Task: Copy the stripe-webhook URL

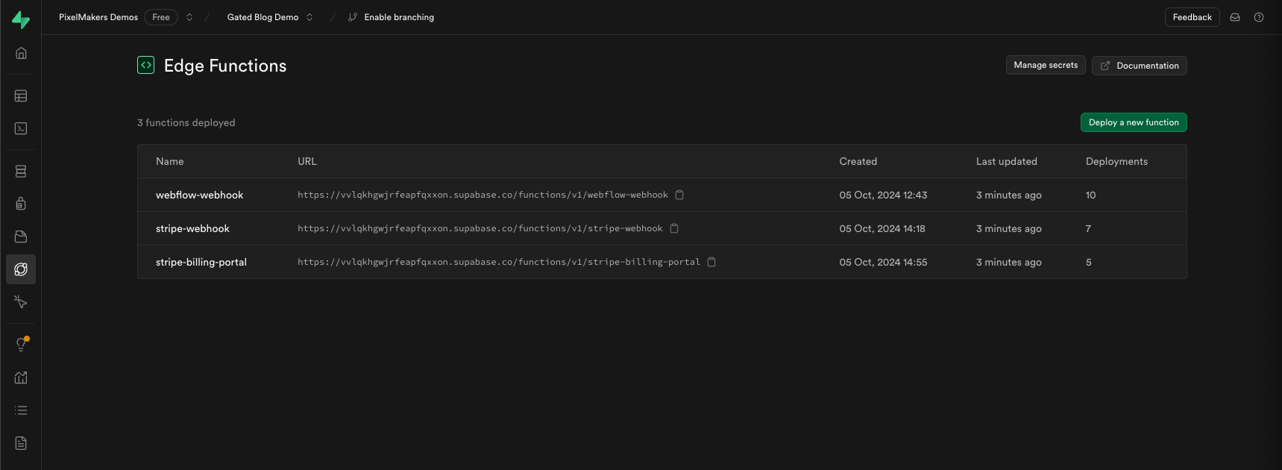Action: point(674,228)
